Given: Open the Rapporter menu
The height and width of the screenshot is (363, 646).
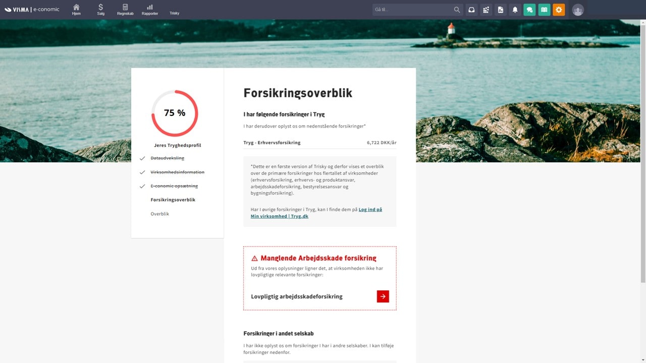Looking at the screenshot, I should (x=150, y=10).
